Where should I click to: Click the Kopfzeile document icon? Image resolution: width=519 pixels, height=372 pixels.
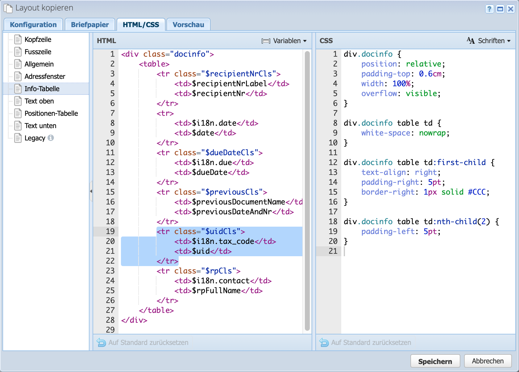18,39
